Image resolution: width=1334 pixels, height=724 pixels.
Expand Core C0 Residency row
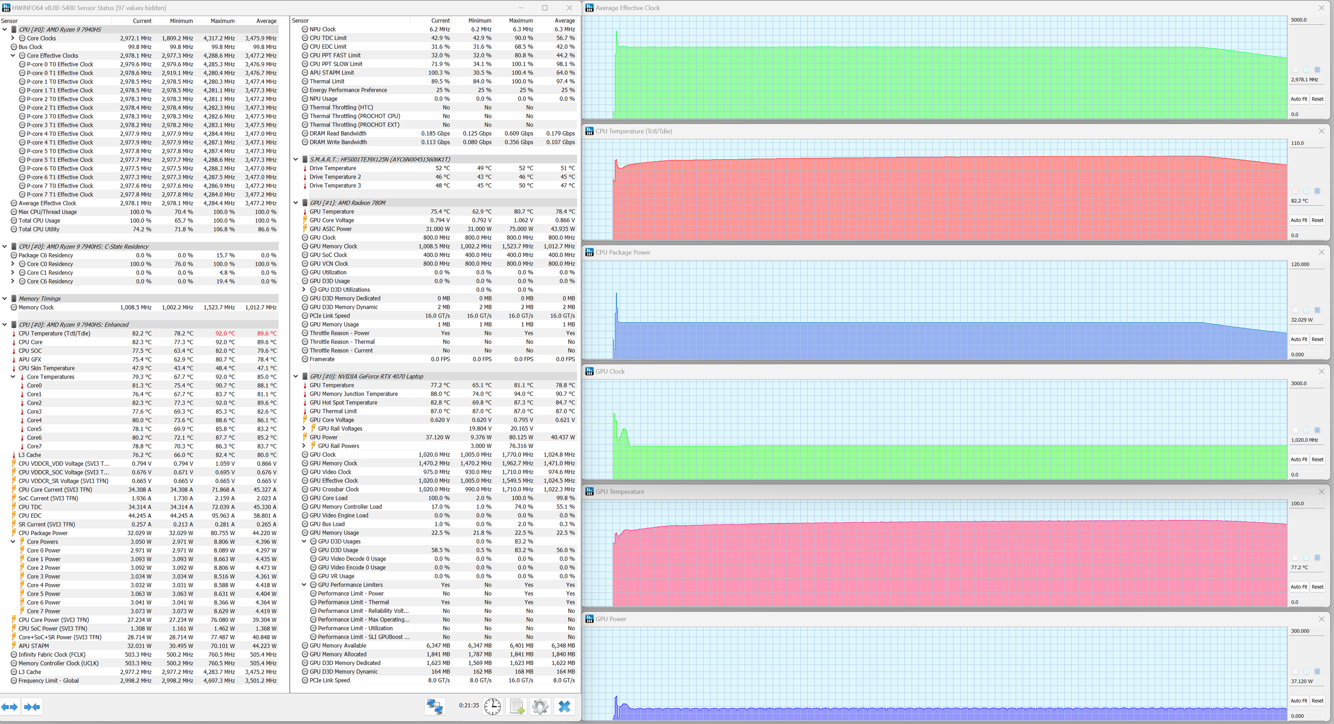(x=13, y=264)
